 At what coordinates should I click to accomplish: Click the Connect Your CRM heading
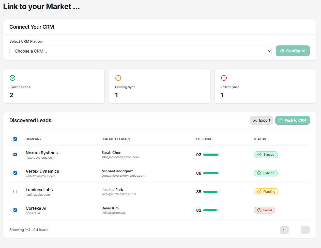click(x=32, y=27)
